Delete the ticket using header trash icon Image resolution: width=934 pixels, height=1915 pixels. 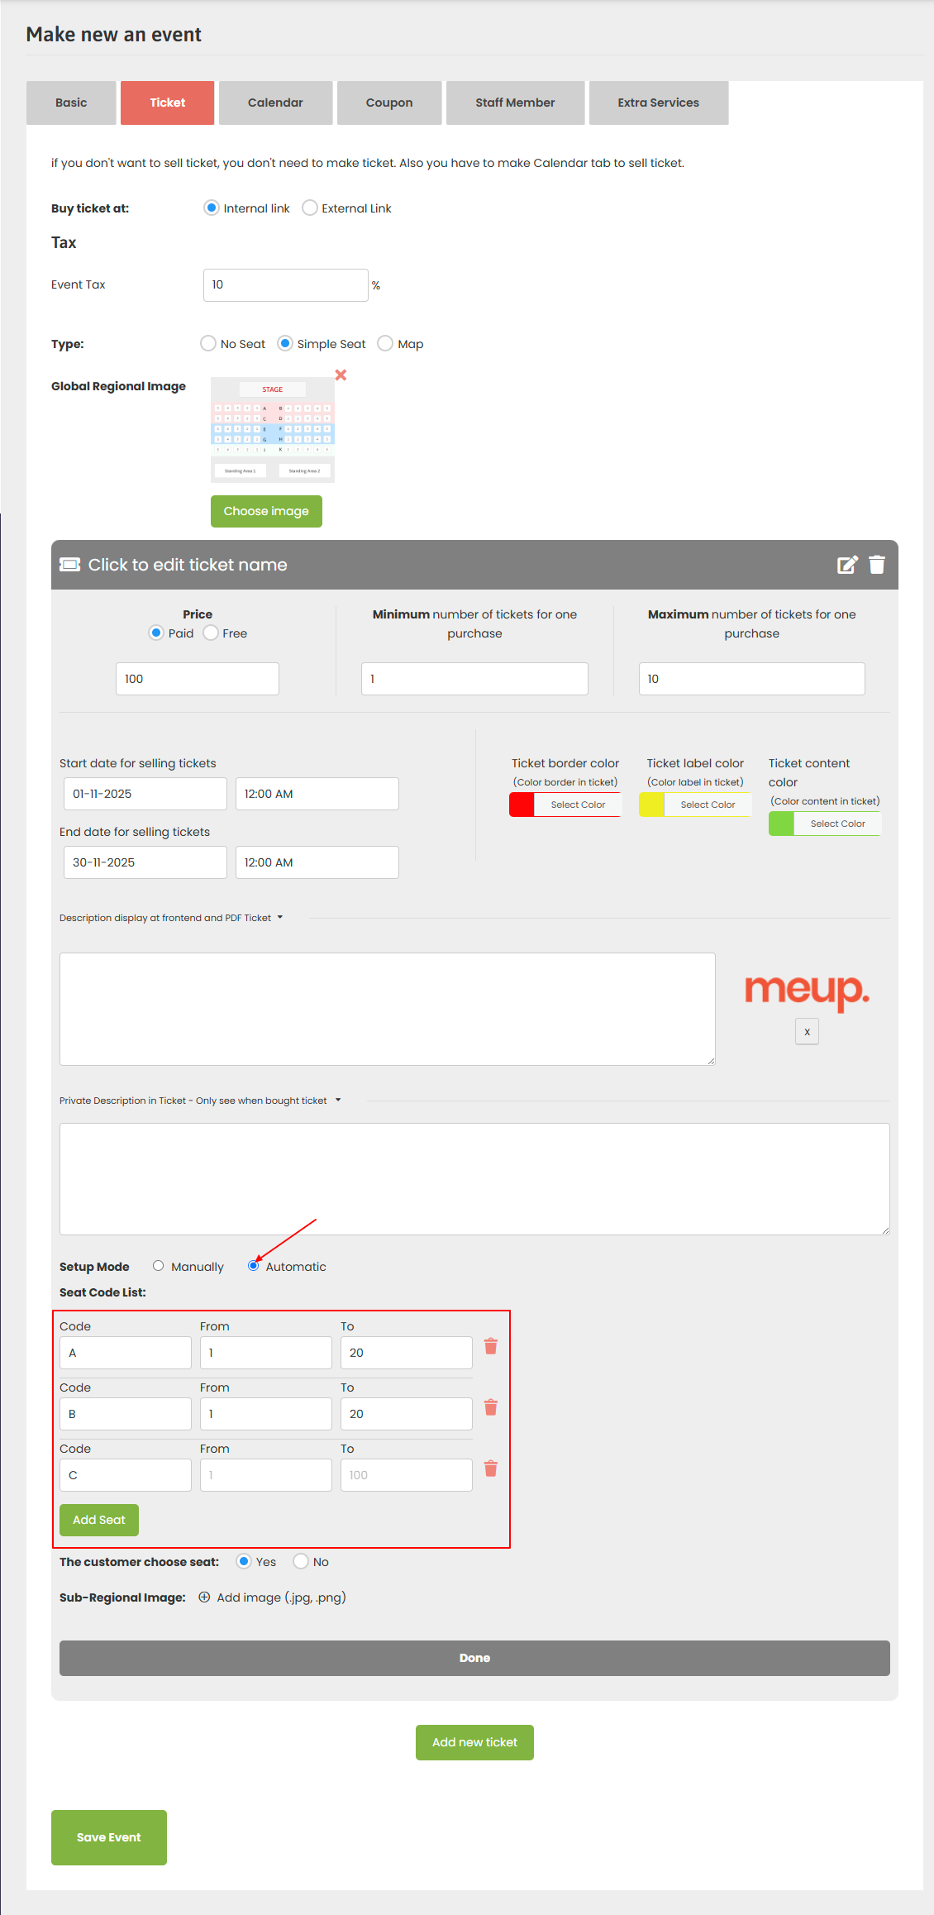877,565
